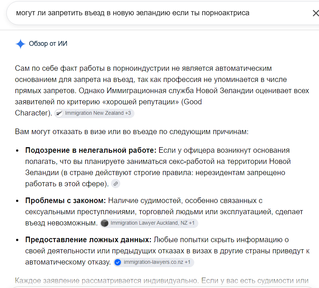
Task: Click dark cube favicon of Immigration Lawyer Auckland
Action: pos(105,223)
